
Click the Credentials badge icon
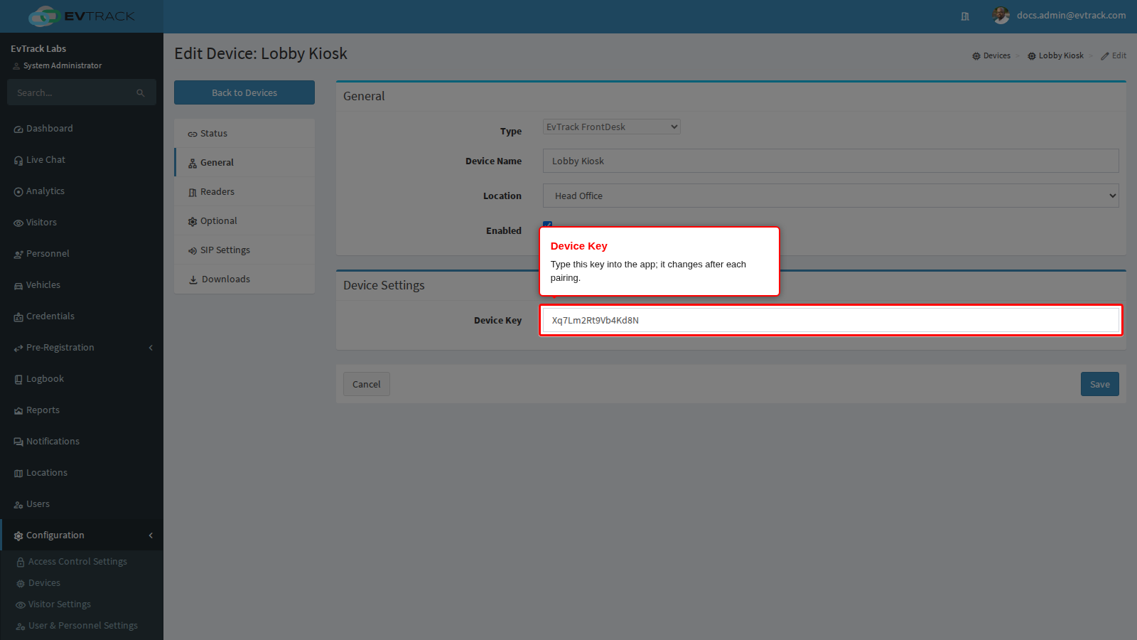pyautogui.click(x=18, y=317)
